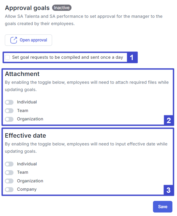
Task: Click the external-link icon in Open approval
Action: [x=13, y=40]
